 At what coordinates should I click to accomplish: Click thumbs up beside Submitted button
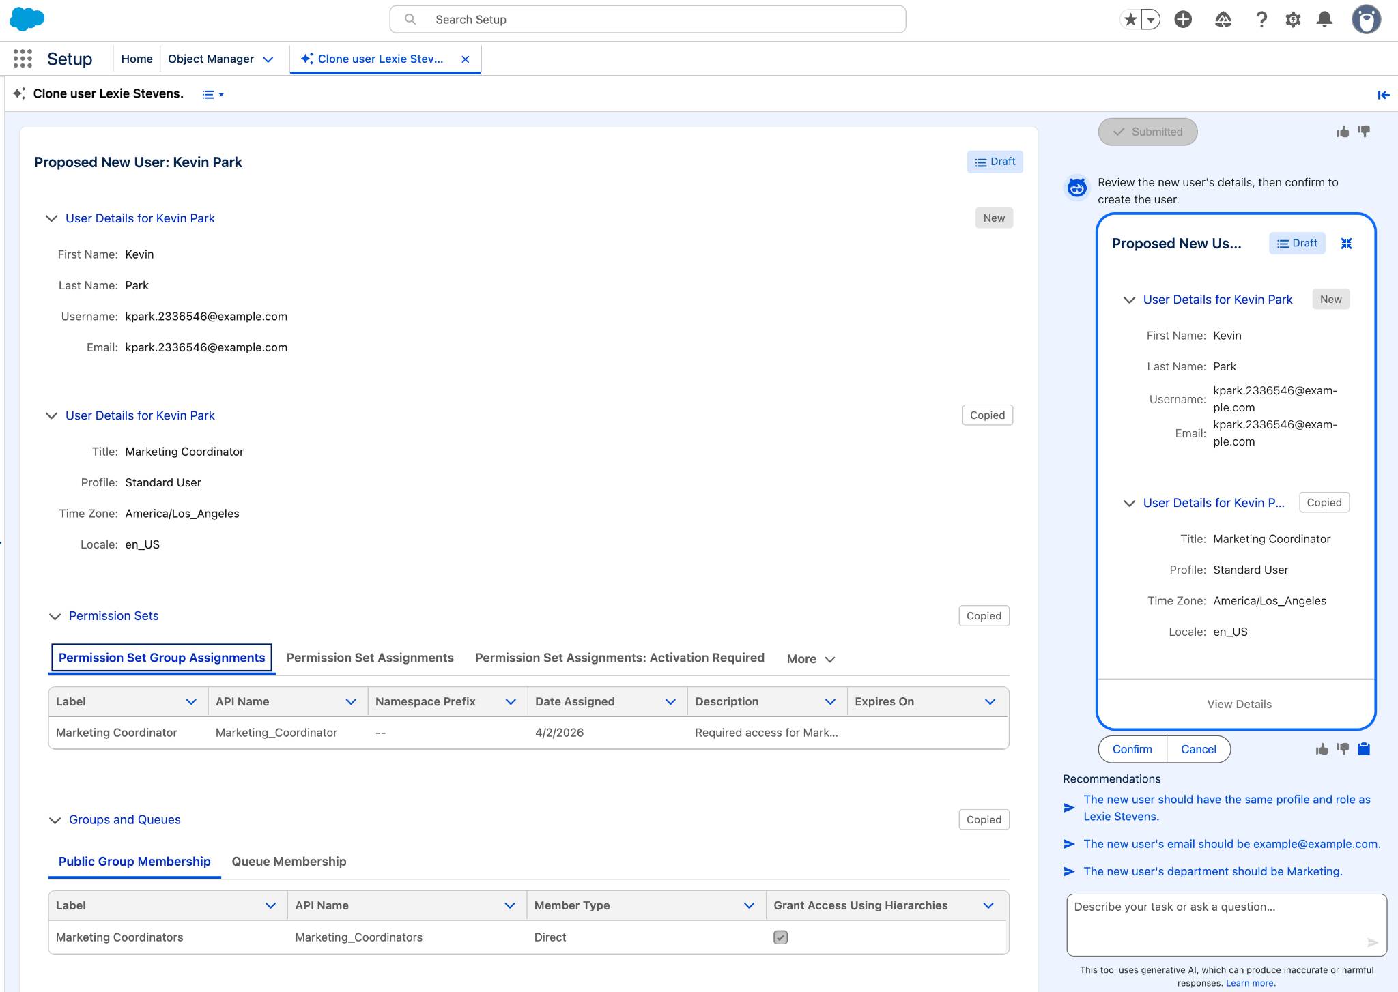point(1343,132)
